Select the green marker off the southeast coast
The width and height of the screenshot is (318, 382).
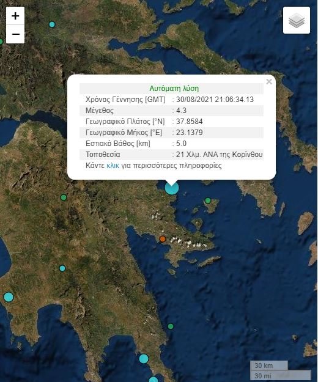[x=171, y=326]
